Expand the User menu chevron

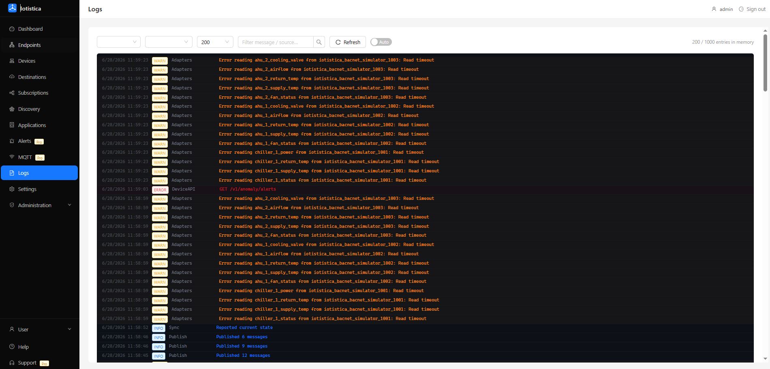pyautogui.click(x=69, y=329)
